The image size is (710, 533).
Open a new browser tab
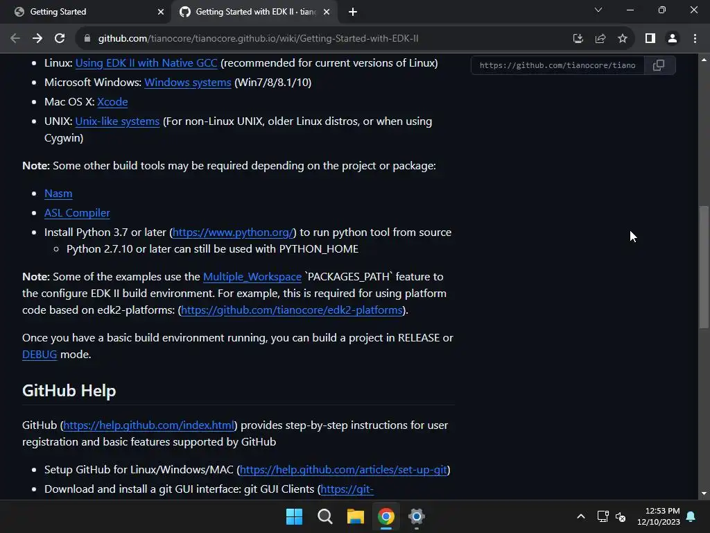pyautogui.click(x=353, y=12)
